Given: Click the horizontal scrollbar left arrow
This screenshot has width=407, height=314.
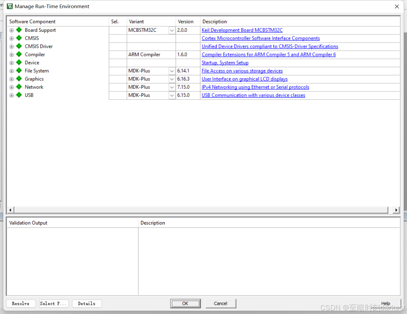Looking at the screenshot, I should 10,210.
